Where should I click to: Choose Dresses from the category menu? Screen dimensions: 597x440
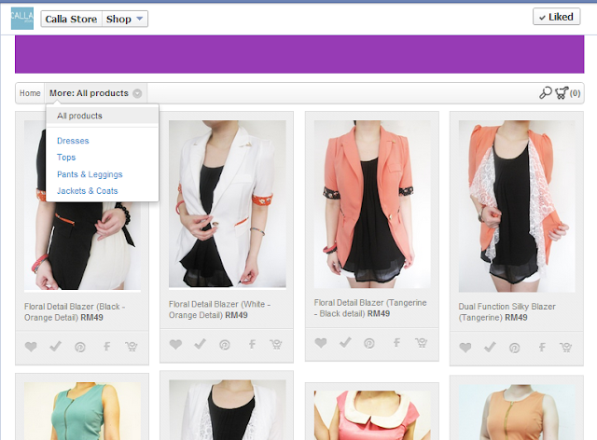[73, 141]
